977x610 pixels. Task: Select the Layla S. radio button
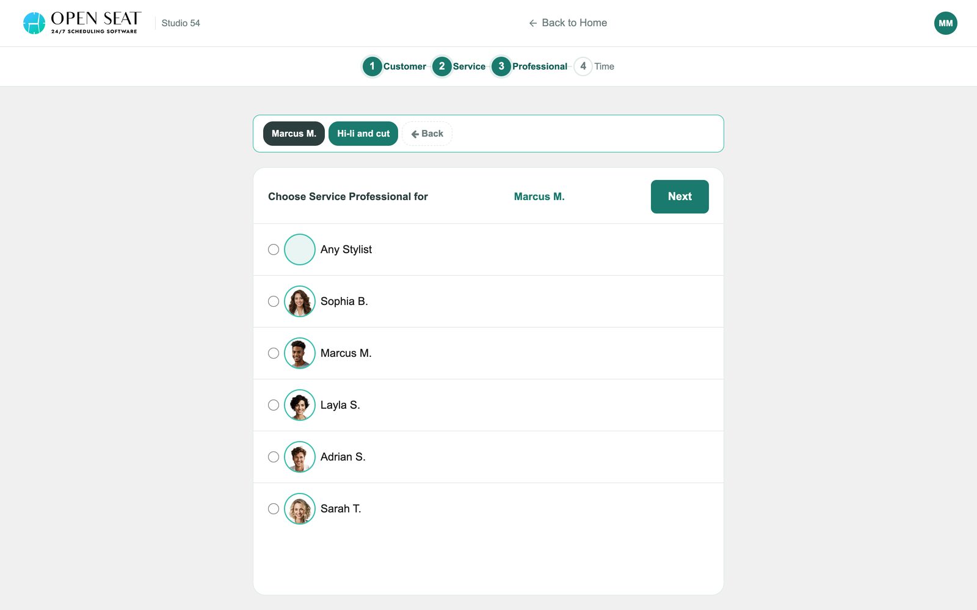[274, 405]
